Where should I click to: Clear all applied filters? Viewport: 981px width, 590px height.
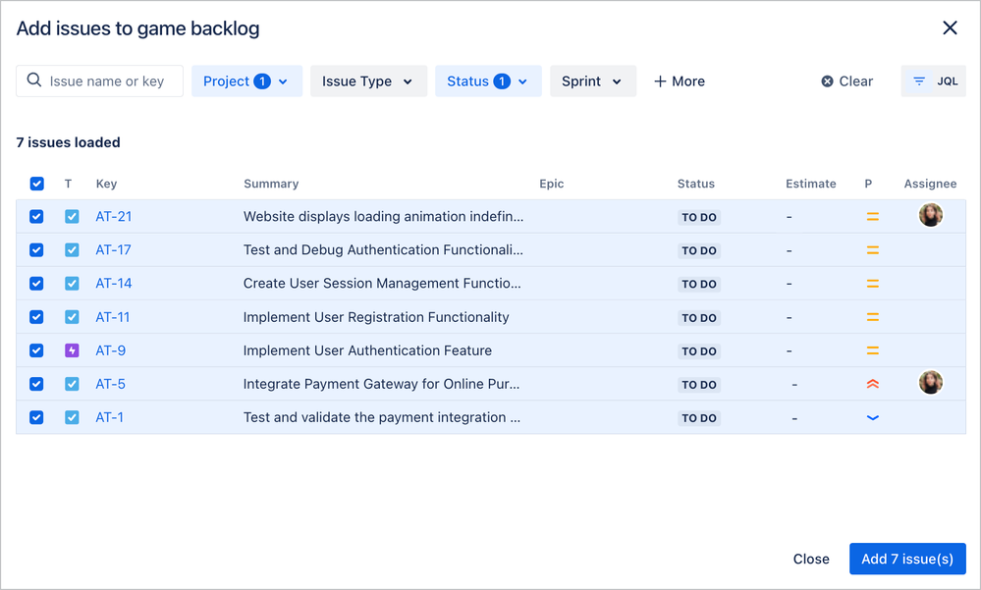[847, 81]
